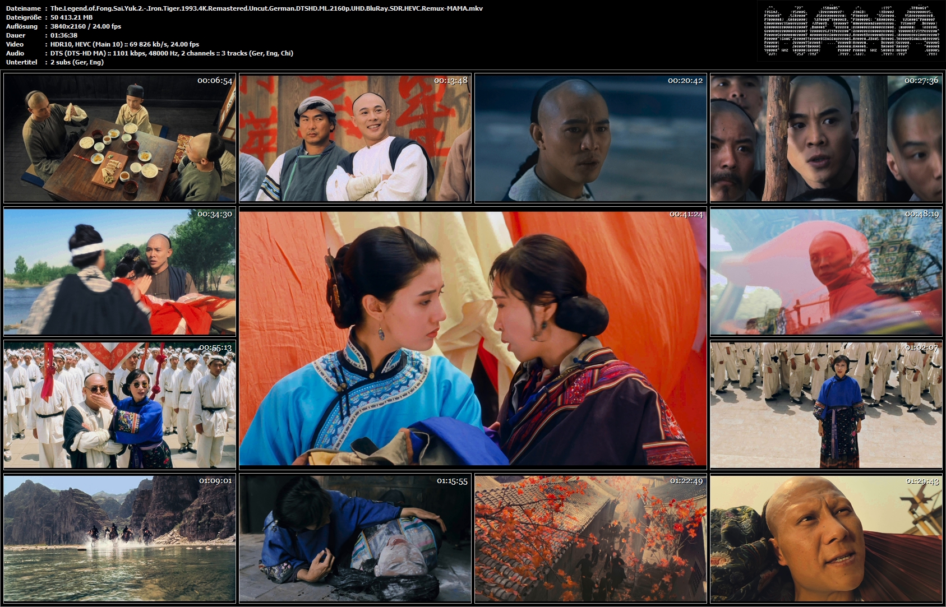
Task: Click the 01:02:07 courtyard thumbnail
Action: (826, 405)
